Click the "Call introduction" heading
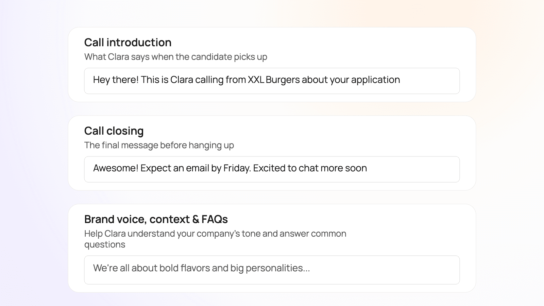The image size is (544, 306). click(x=128, y=42)
